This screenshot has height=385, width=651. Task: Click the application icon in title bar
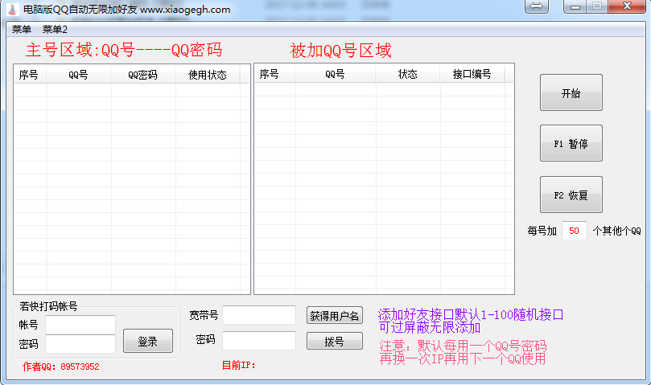tap(13, 9)
